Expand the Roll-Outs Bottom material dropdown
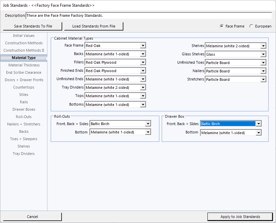 point(148,132)
